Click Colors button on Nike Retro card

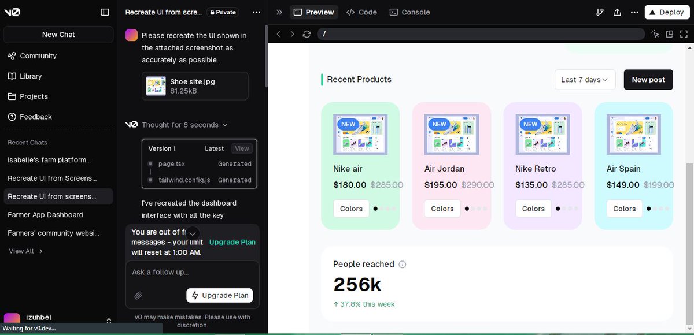533,209
